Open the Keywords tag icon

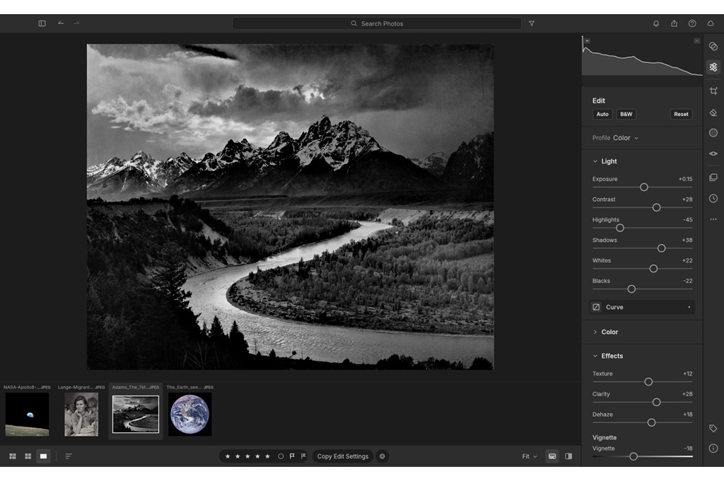713,429
